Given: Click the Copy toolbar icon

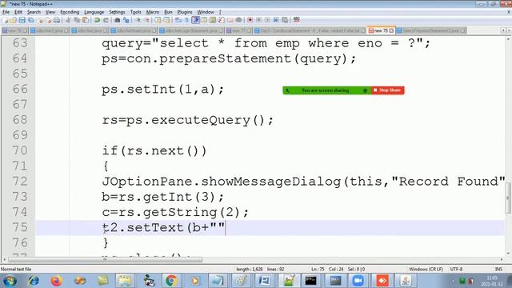Looking at the screenshot, I should 77,20.
